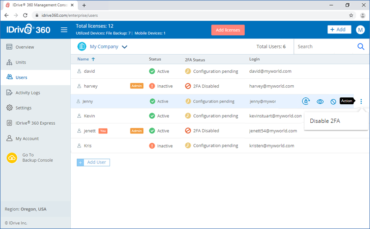
Task: Open the profile avatar M menu
Action: coord(360,30)
